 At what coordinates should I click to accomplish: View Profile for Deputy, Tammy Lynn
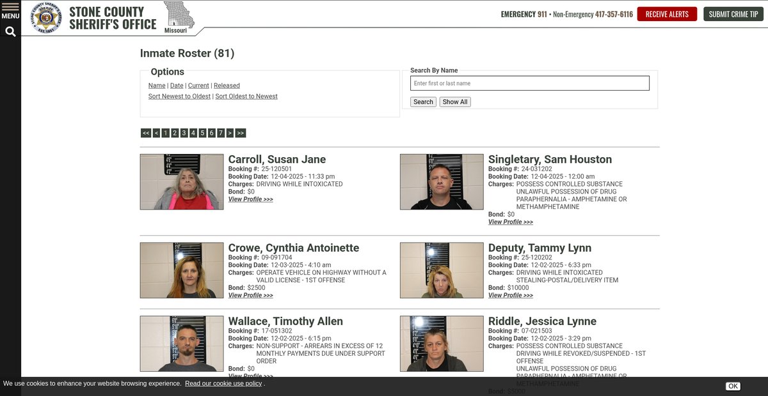coord(511,296)
